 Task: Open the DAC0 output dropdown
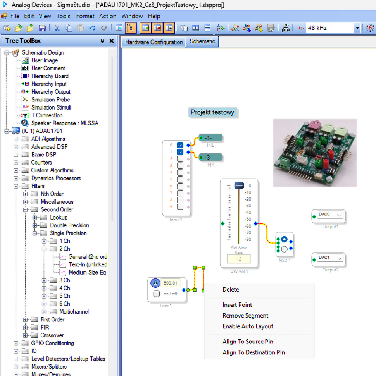[x=340, y=215]
